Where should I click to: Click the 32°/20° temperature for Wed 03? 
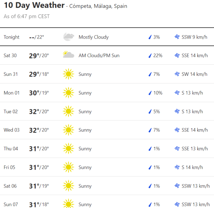(x=39, y=130)
